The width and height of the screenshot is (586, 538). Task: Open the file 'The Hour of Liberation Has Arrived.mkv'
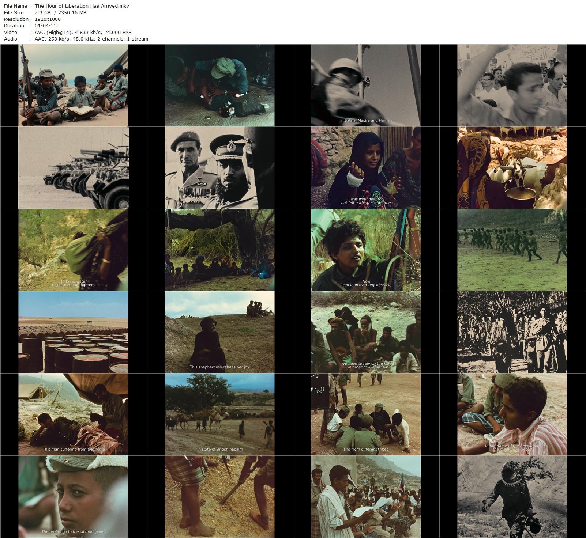pos(81,6)
